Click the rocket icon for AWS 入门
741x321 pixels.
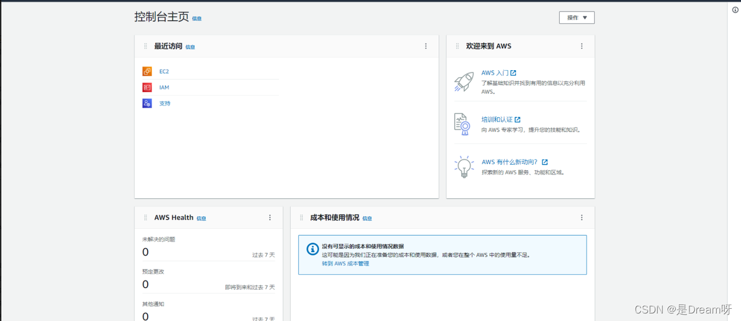[x=464, y=82]
